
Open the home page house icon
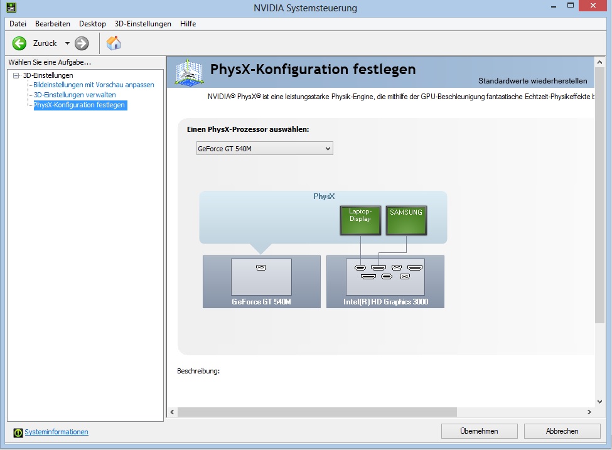coord(114,43)
